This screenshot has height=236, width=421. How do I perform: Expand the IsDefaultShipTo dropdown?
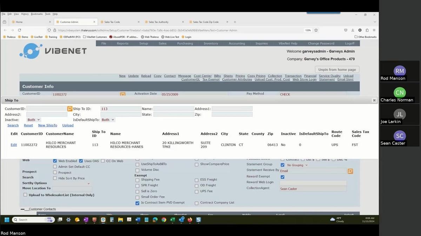[108, 120]
